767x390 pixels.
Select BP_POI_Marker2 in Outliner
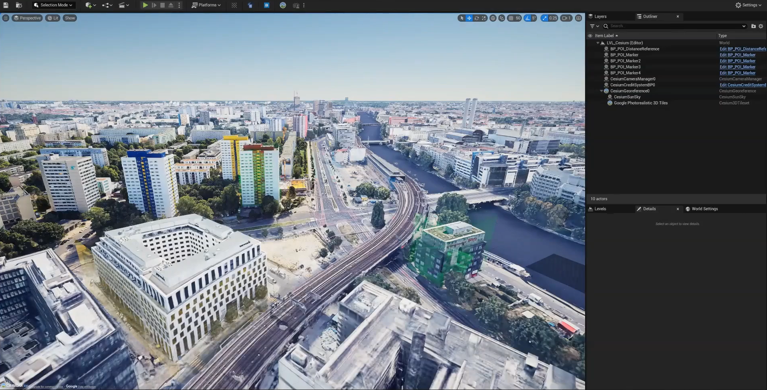[x=625, y=61]
